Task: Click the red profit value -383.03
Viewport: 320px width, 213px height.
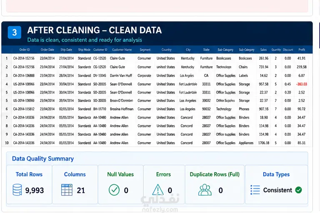Action: [x=302, y=84]
